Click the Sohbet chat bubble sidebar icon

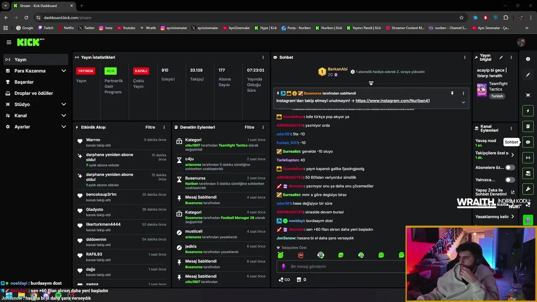pos(528,142)
